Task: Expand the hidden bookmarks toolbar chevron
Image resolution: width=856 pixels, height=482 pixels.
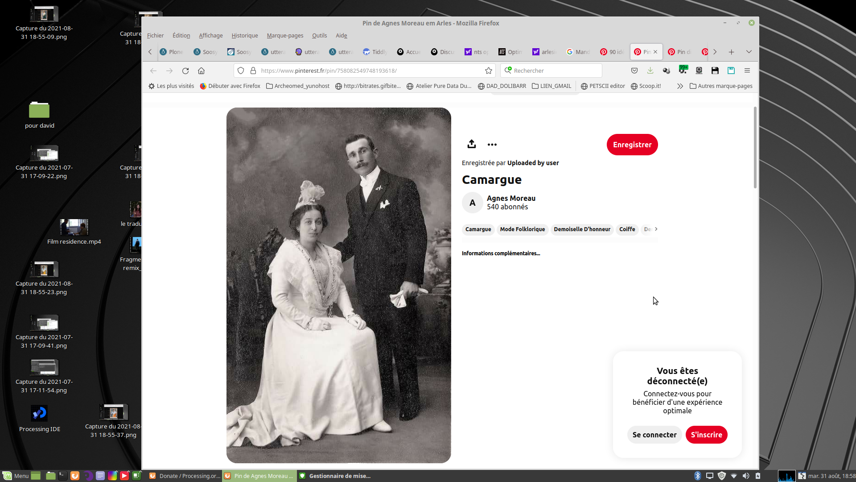Action: (680, 86)
